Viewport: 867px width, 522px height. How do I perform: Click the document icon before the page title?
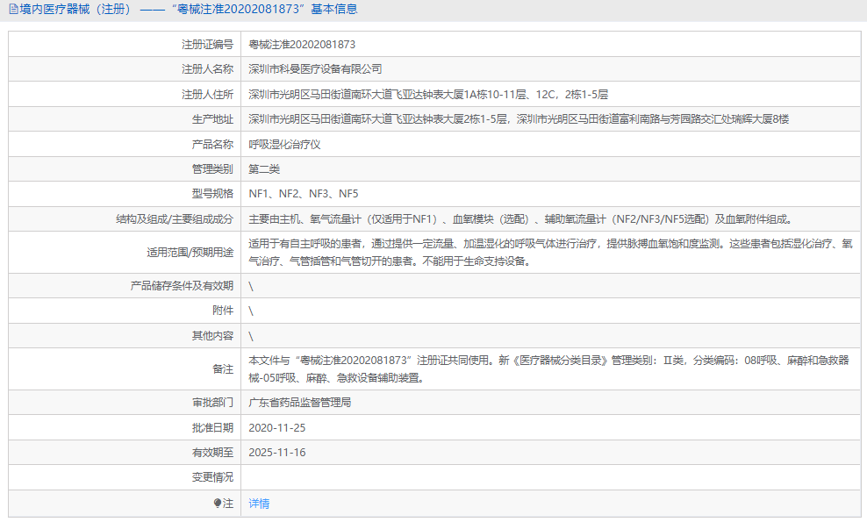[12, 11]
